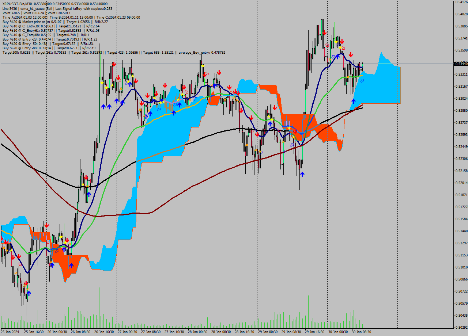The height and width of the screenshot is (336, 468).
Task: Select the '26 Jan 00:30' time axis label
Action: click(57, 332)
